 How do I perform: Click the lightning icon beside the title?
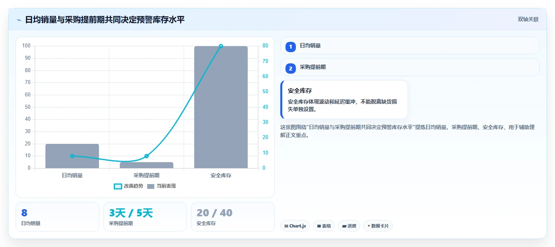pos(19,20)
